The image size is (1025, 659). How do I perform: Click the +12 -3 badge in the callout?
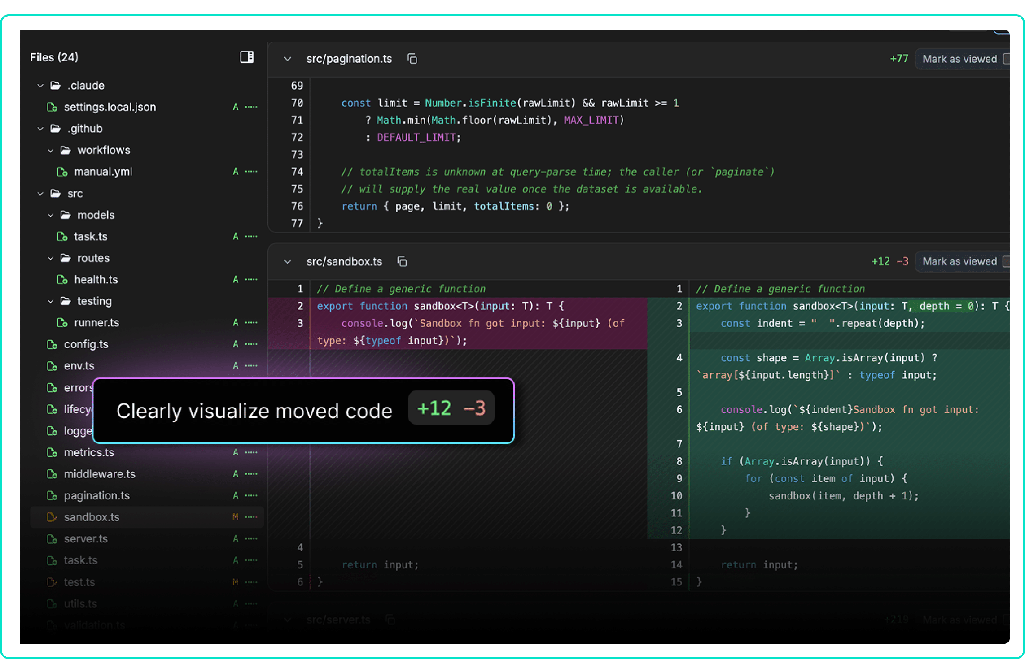point(451,408)
